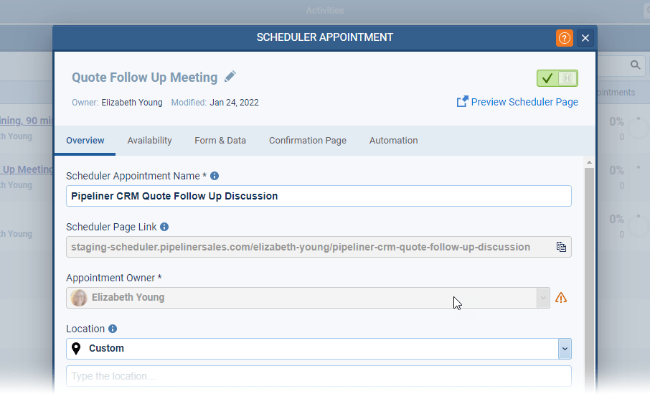650x394 pixels.
Task: Click the pencil icon to edit the title
Action: [x=230, y=77]
